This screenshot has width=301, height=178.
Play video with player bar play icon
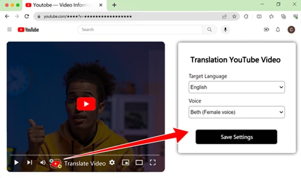pyautogui.click(x=16, y=163)
